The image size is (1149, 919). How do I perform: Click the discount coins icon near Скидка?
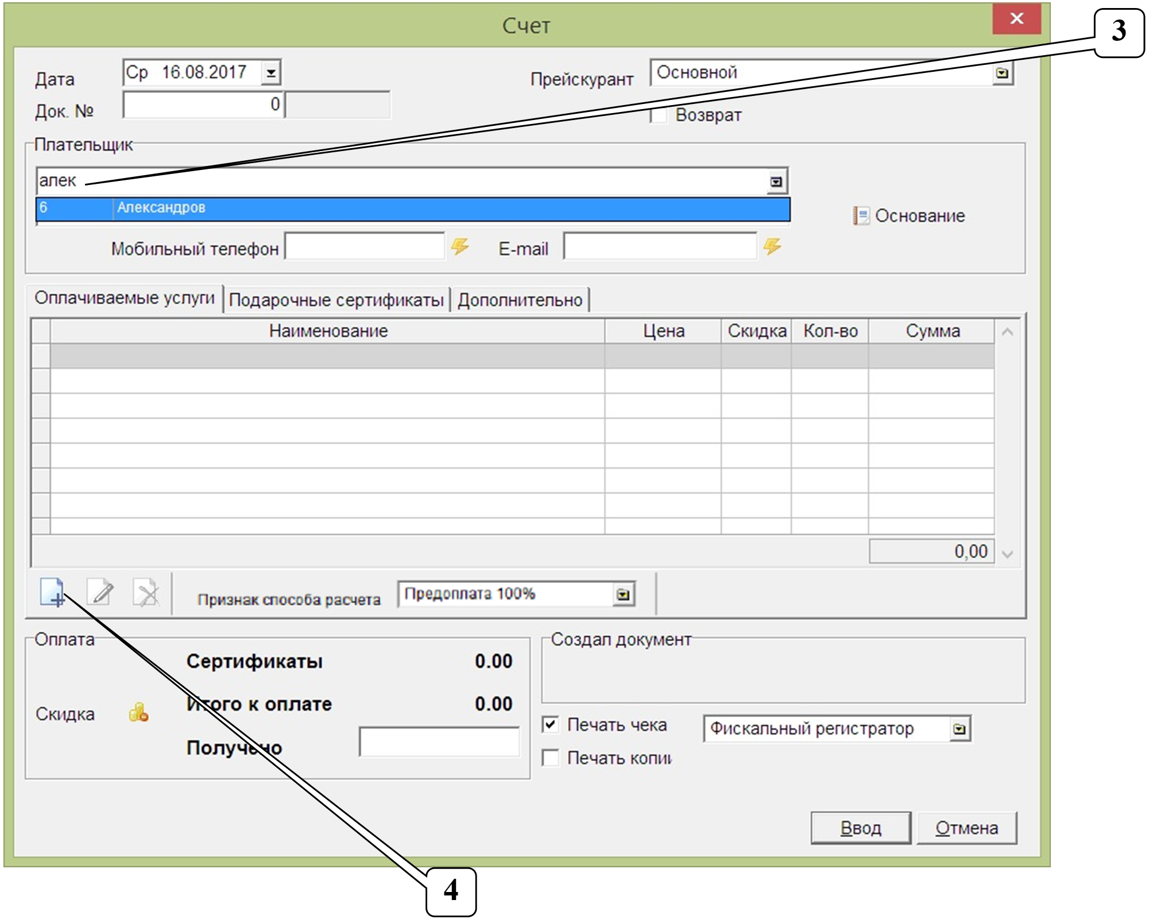(138, 713)
